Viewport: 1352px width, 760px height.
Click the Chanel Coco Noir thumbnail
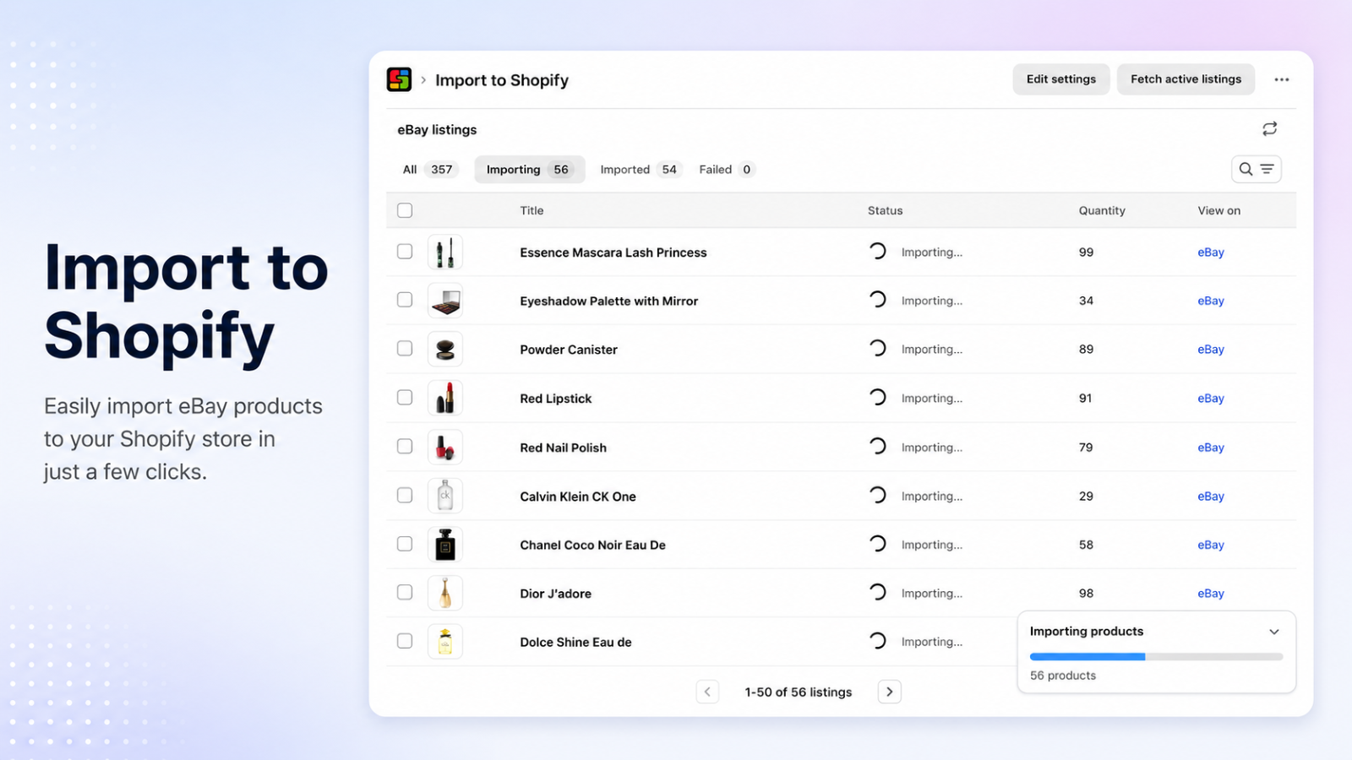click(x=445, y=545)
